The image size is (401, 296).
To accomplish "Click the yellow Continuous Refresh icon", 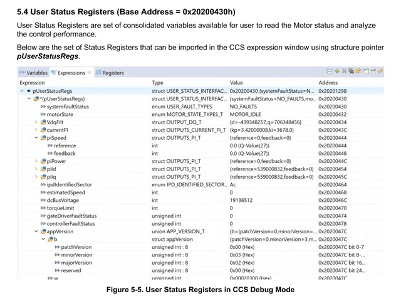I will [x=358, y=71].
